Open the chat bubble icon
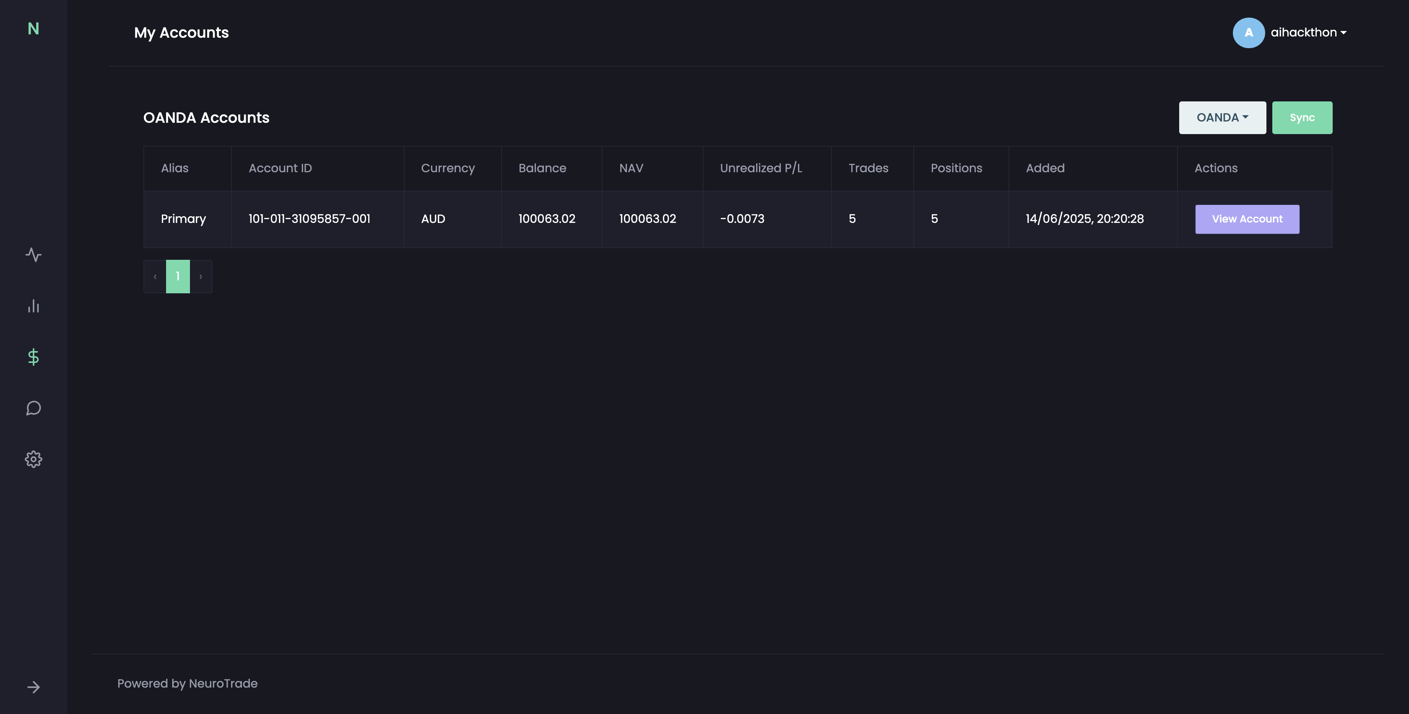Screen dimensions: 1409x714 (x=34, y=409)
